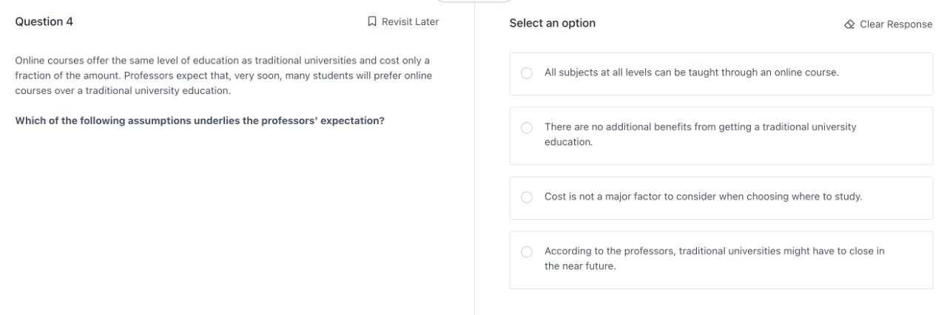Click the 'Select an option' heading
This screenshot has width=947, height=315.
552,24
